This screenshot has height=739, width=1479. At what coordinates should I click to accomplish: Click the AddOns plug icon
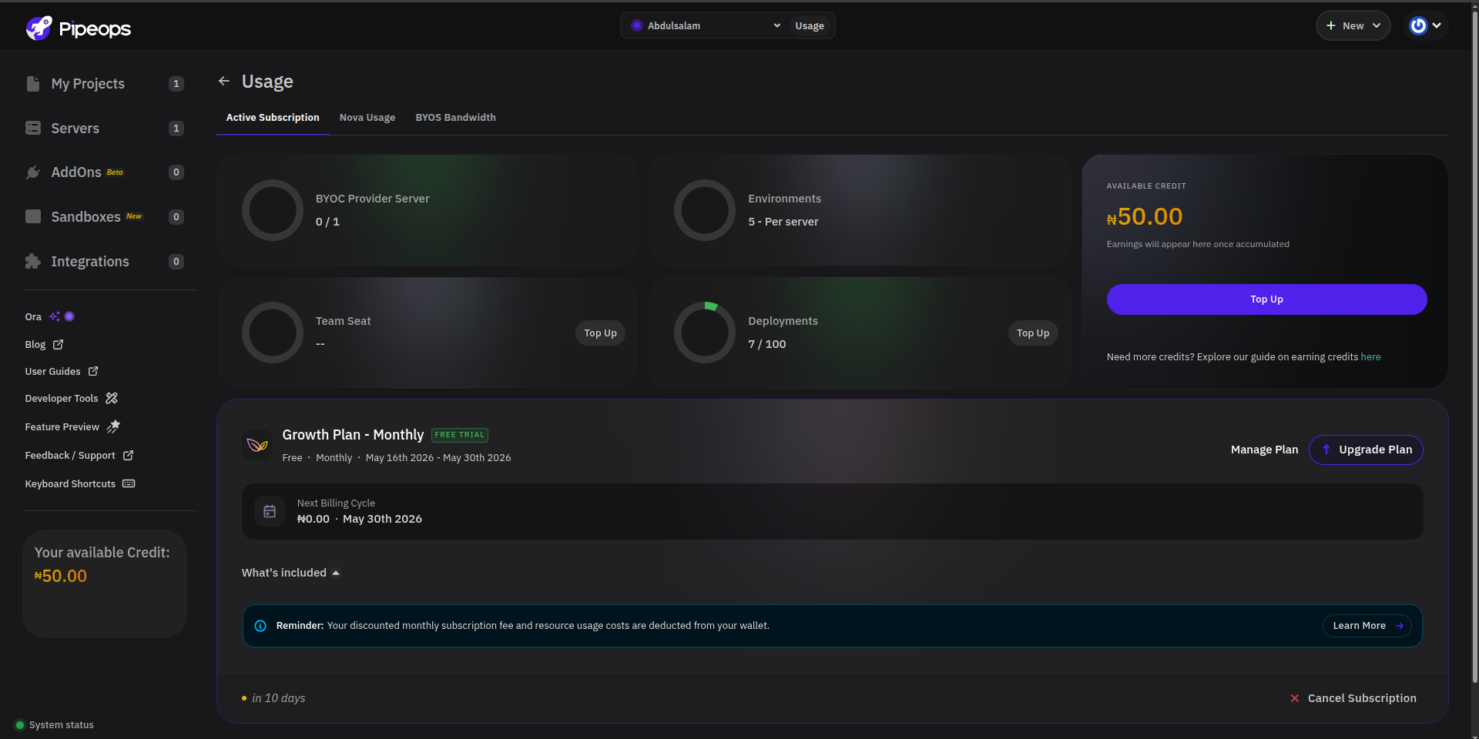point(33,172)
